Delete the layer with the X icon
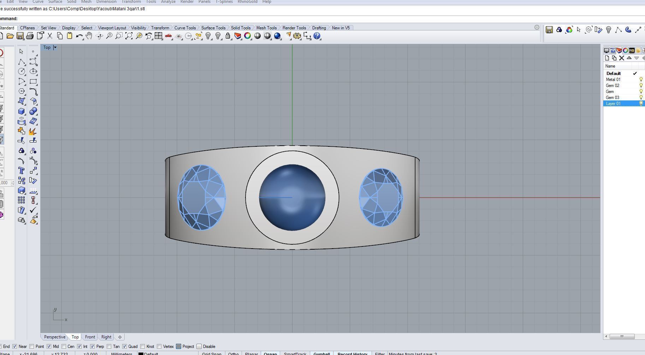 point(622,58)
